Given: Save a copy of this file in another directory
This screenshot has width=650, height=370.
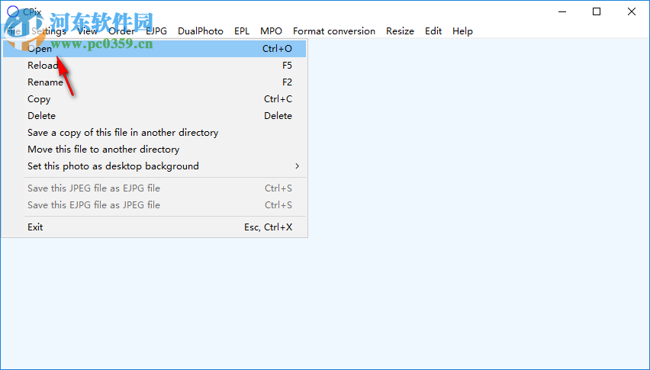Looking at the screenshot, I should click(154, 133).
